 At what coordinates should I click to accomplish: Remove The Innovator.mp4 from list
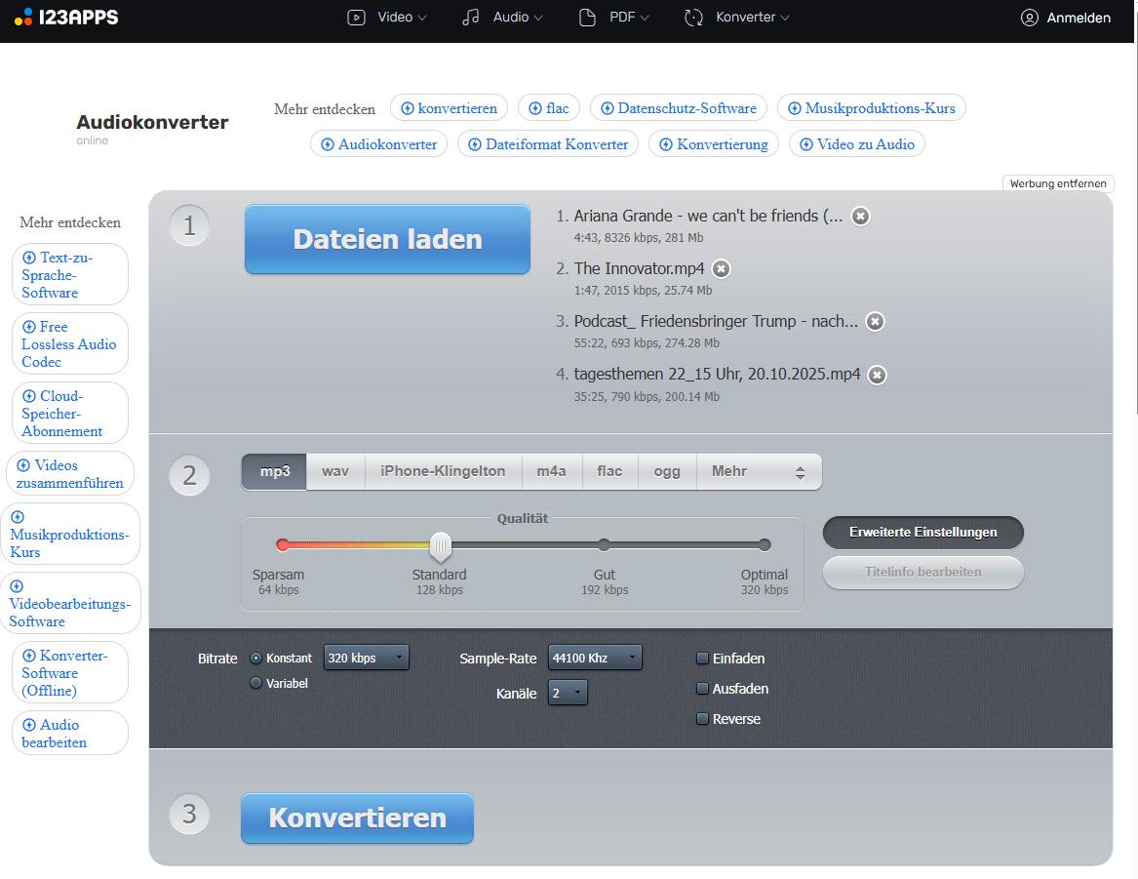[721, 269]
